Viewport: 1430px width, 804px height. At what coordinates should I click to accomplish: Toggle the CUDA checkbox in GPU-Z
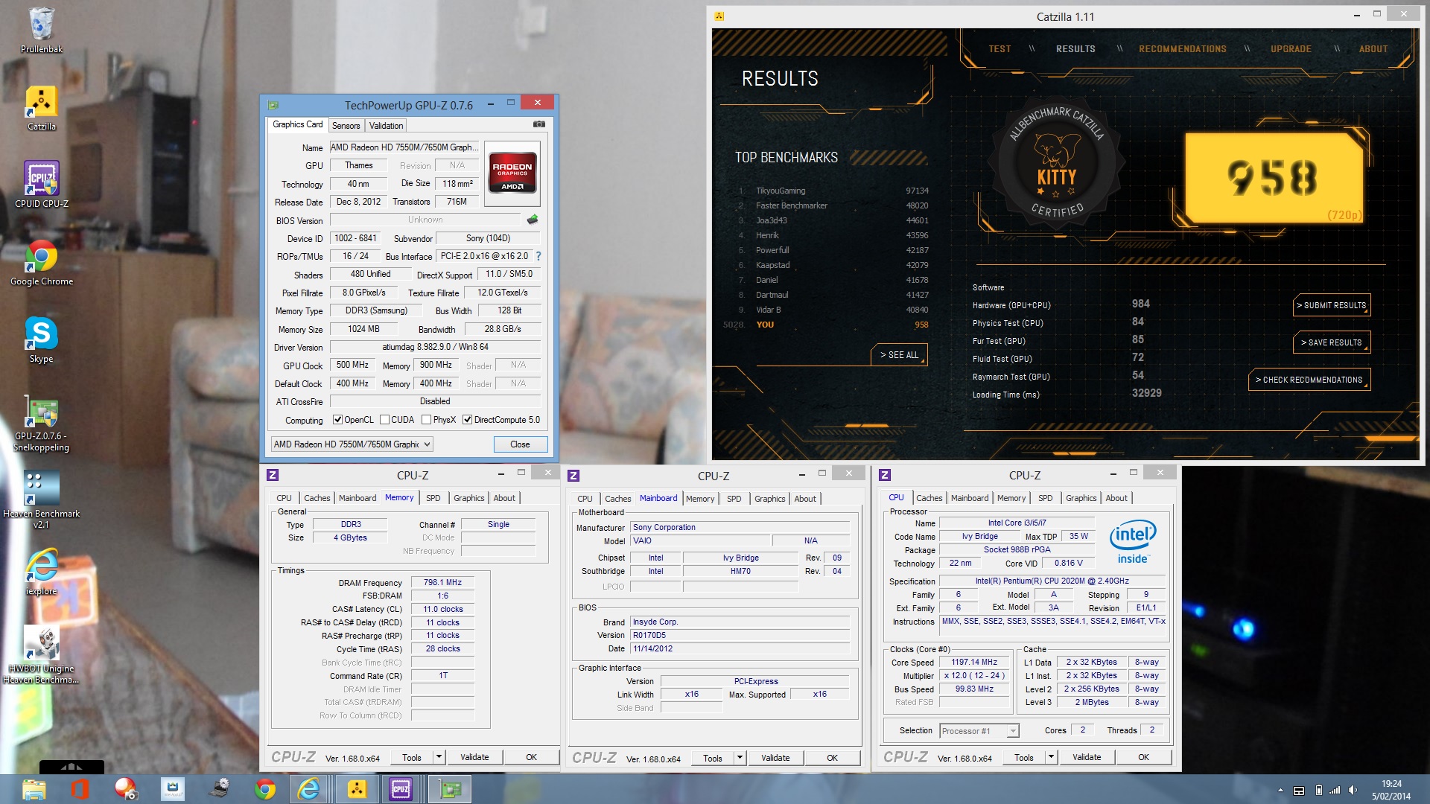pos(385,420)
